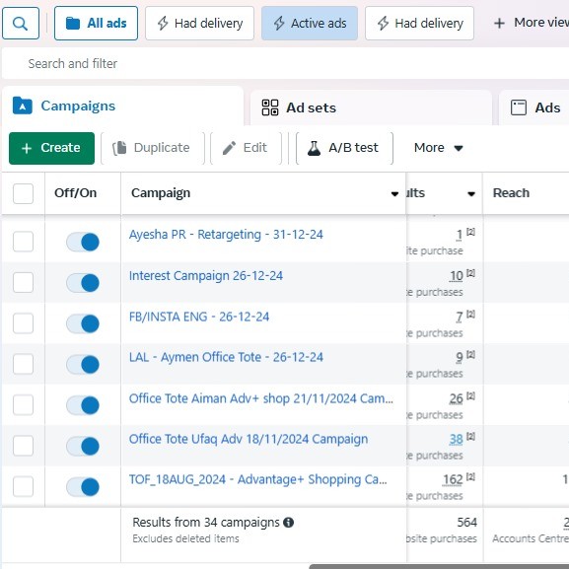Click the Duplicate copy icon

coord(119,148)
